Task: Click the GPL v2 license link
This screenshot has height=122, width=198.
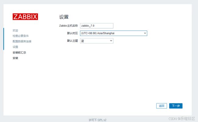Action: [x=102, y=120]
